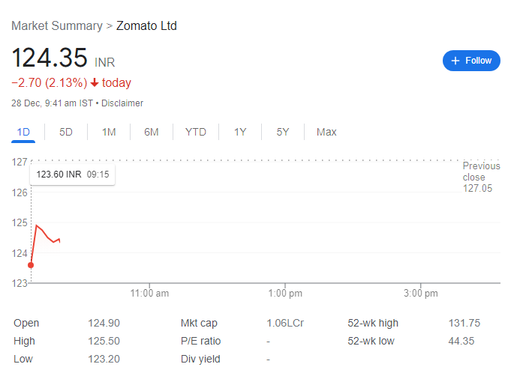
Task: Open the 6M chart tab
Action: click(x=152, y=132)
